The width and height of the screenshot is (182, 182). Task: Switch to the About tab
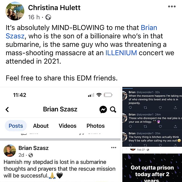41,126
